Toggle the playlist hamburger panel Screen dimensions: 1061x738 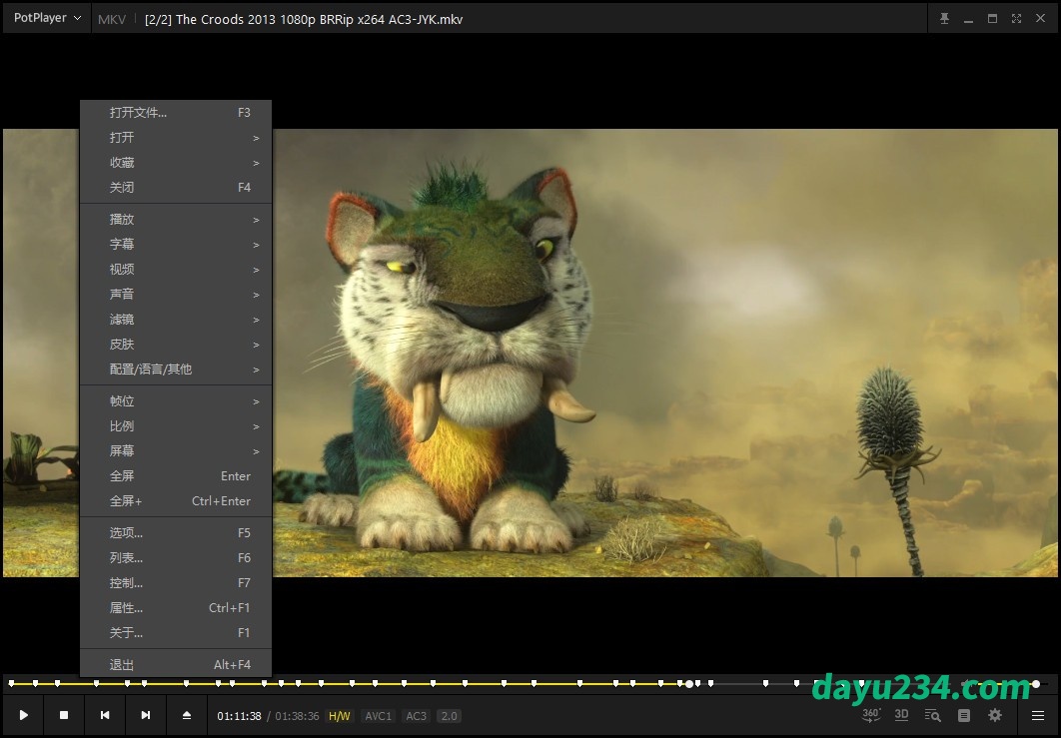[1038, 715]
